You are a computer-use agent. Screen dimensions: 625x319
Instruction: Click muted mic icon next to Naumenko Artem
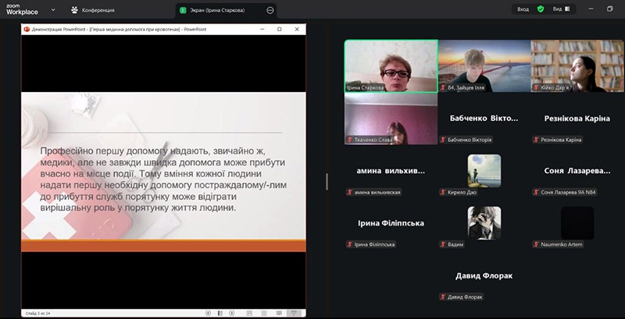535,244
